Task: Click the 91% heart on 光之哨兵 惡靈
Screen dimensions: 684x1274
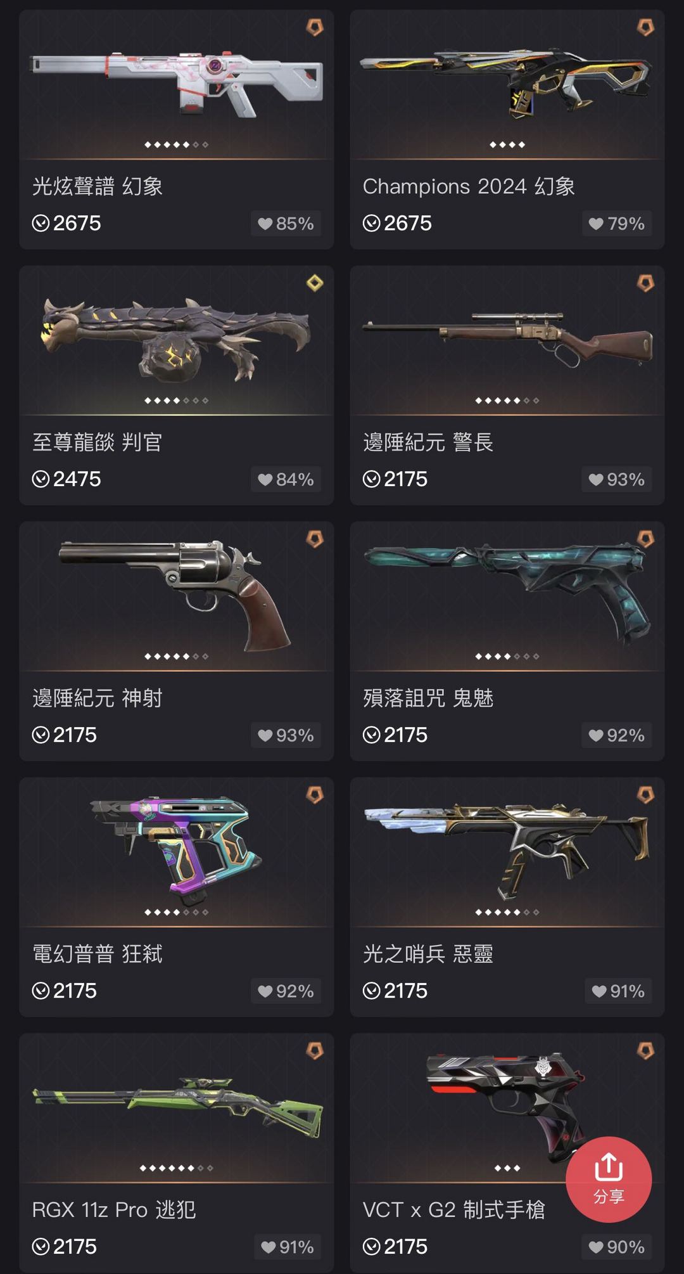Action: [x=618, y=991]
